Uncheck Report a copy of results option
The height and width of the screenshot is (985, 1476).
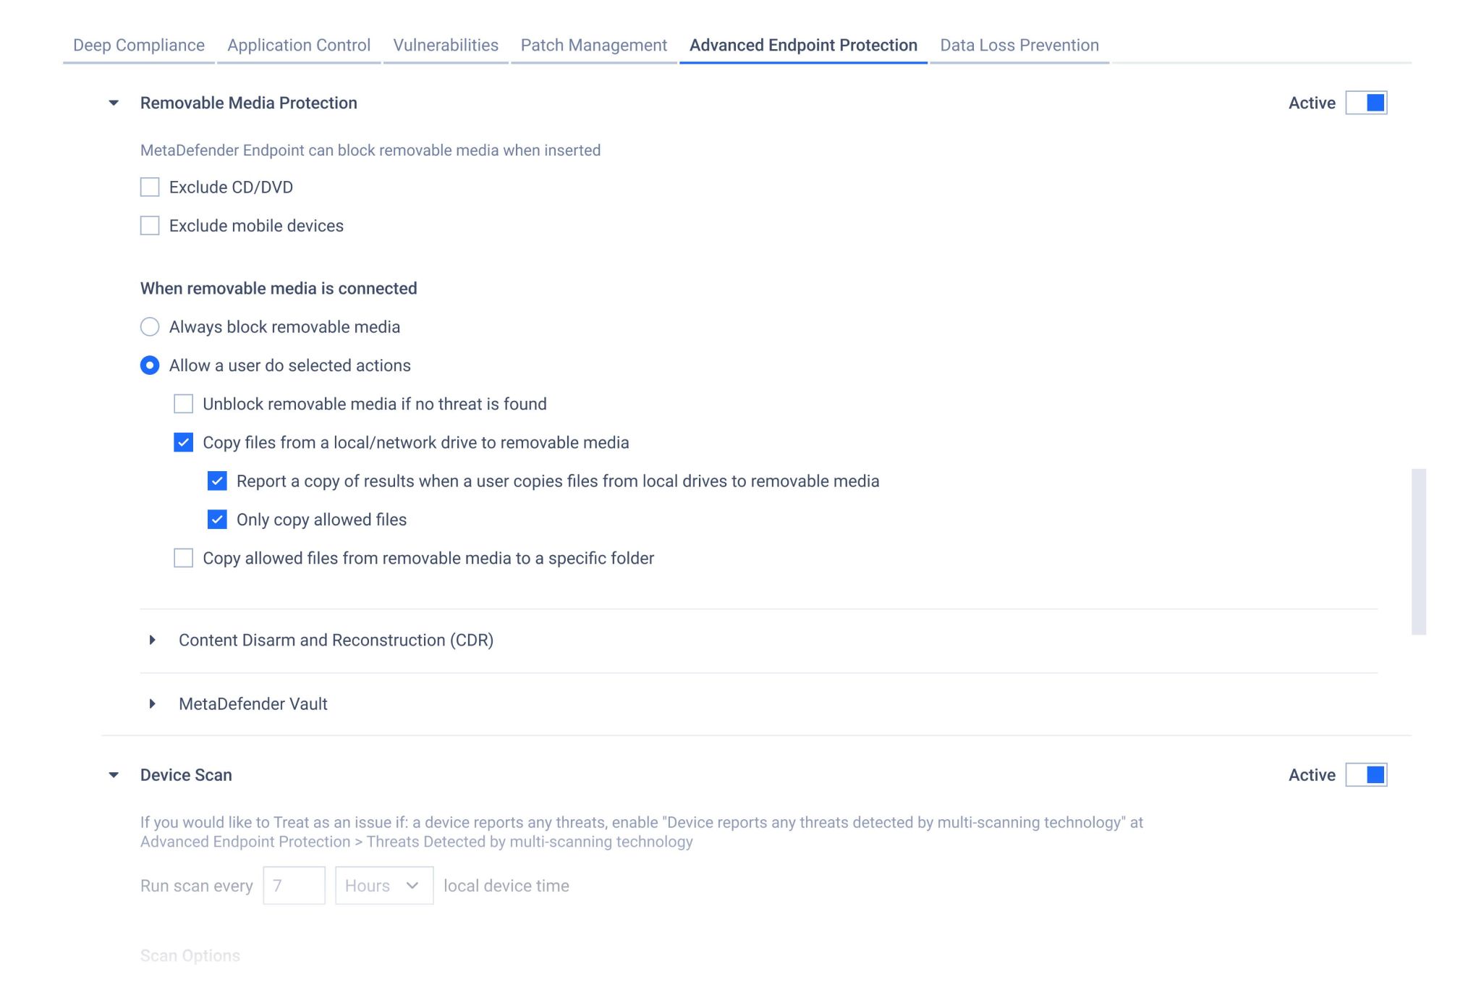point(217,481)
